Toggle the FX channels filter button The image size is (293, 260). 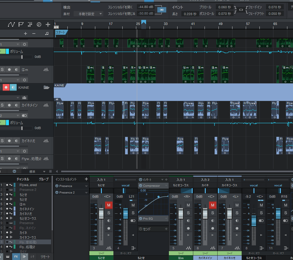pos(16,257)
